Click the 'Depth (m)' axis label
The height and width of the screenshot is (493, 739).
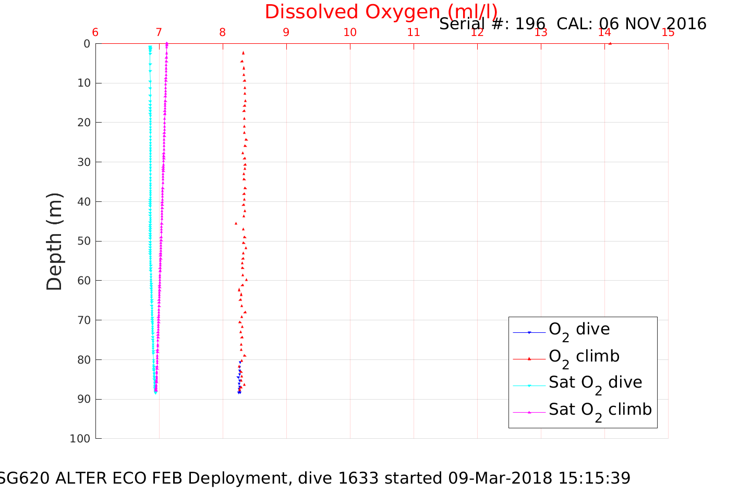click(54, 242)
